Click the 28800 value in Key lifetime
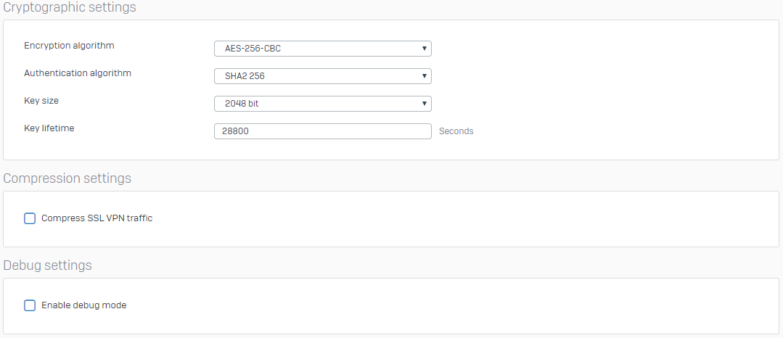 (x=237, y=131)
